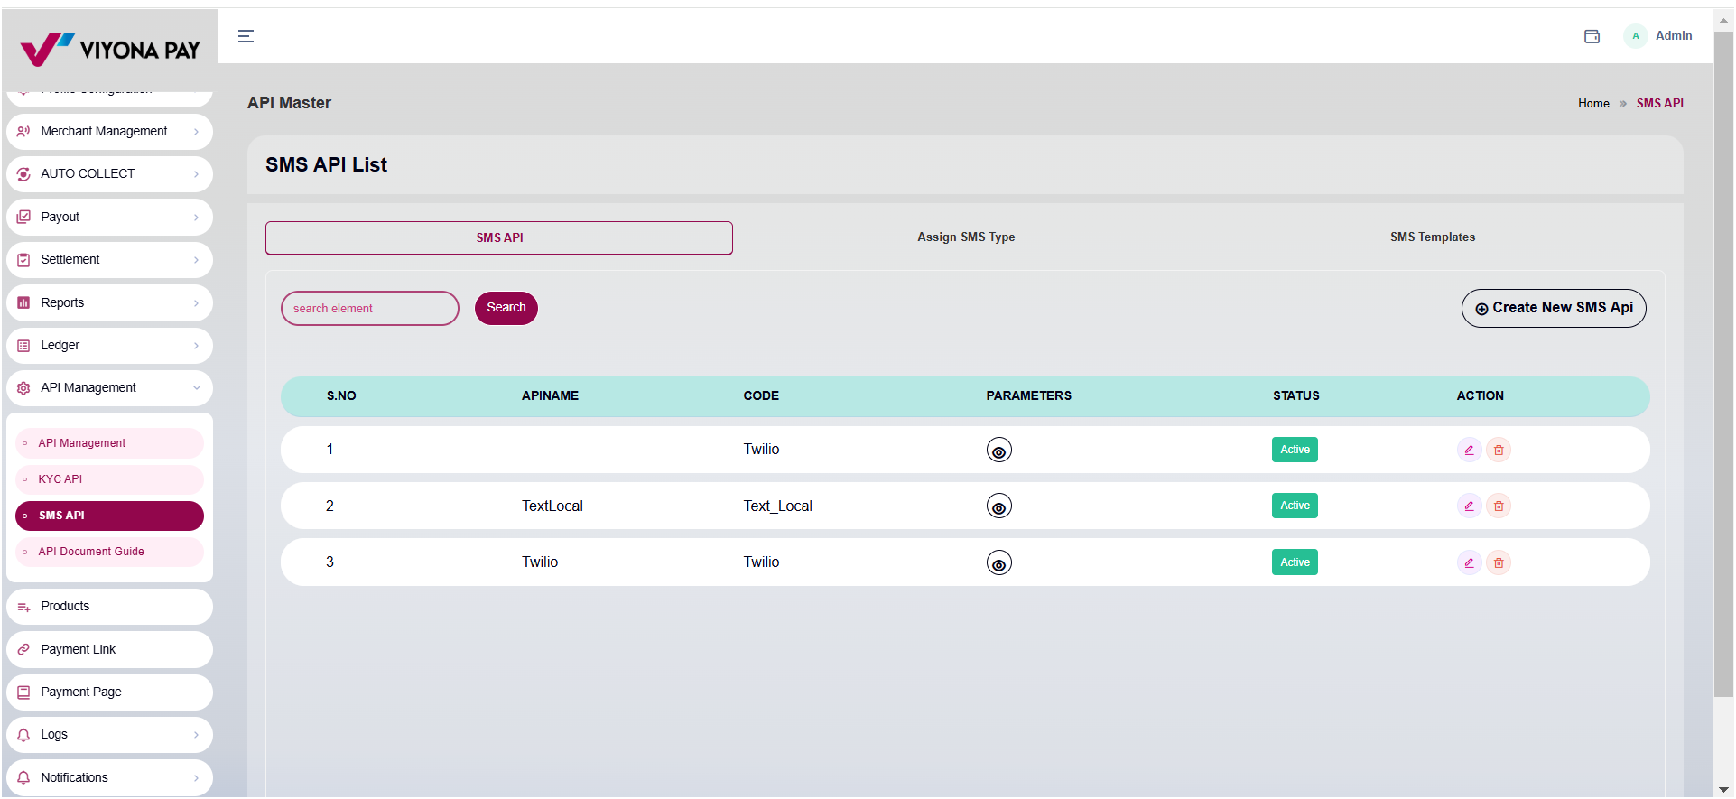Edit row 1 Twilio entry
Viewport: 1736px width, 799px height.
[1469, 450]
